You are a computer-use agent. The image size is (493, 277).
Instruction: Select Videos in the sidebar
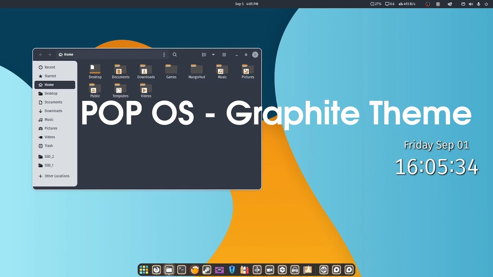point(55,137)
